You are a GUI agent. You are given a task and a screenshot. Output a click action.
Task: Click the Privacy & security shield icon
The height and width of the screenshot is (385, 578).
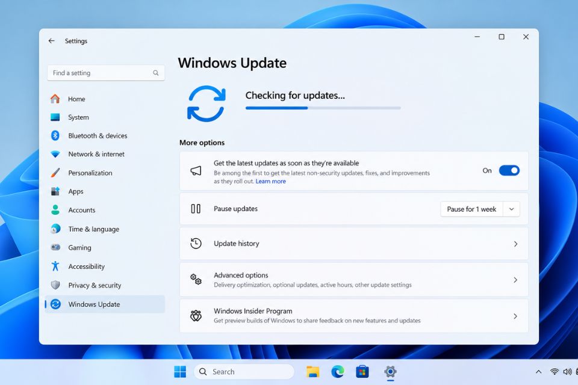click(55, 285)
